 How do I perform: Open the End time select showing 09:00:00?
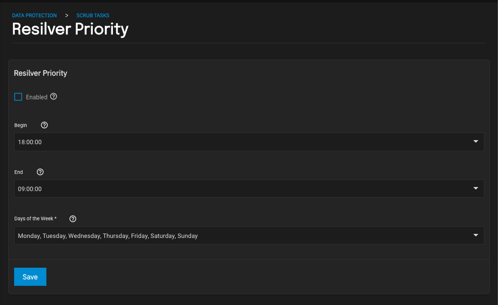click(x=249, y=189)
